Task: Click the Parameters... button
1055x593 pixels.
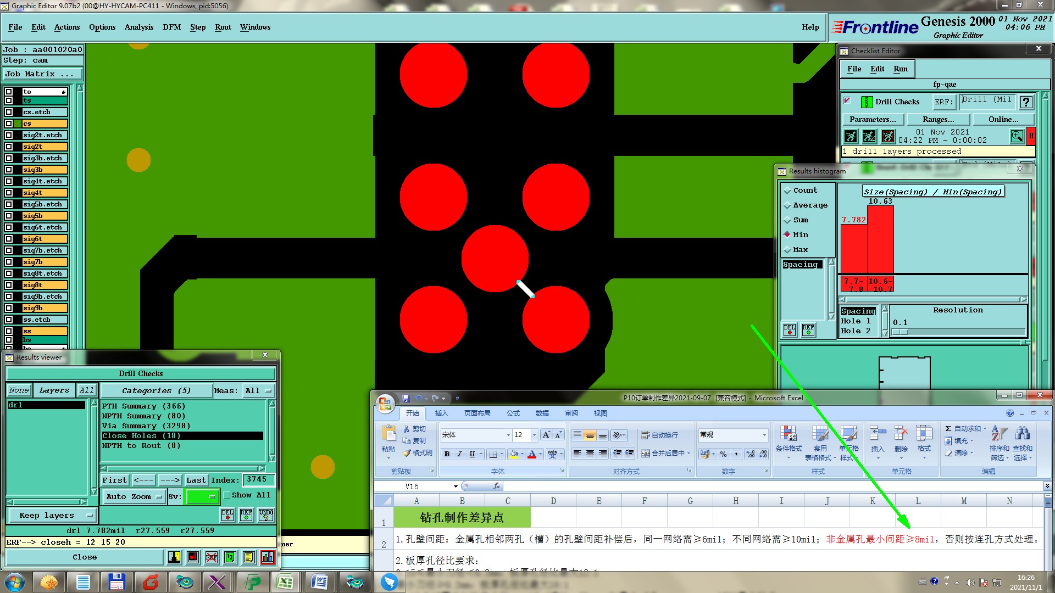Action: [x=872, y=119]
